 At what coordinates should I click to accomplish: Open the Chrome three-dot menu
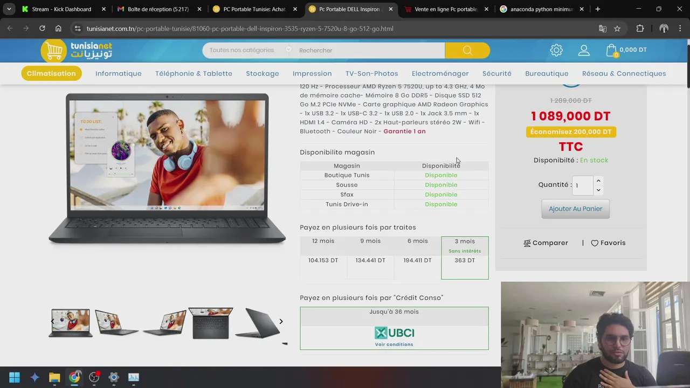coord(680,29)
